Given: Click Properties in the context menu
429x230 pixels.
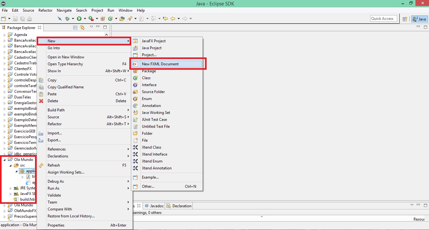Looking at the screenshot, I should point(84,225).
